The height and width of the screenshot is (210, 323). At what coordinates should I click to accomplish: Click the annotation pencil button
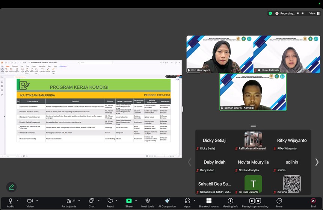[x=11, y=187]
